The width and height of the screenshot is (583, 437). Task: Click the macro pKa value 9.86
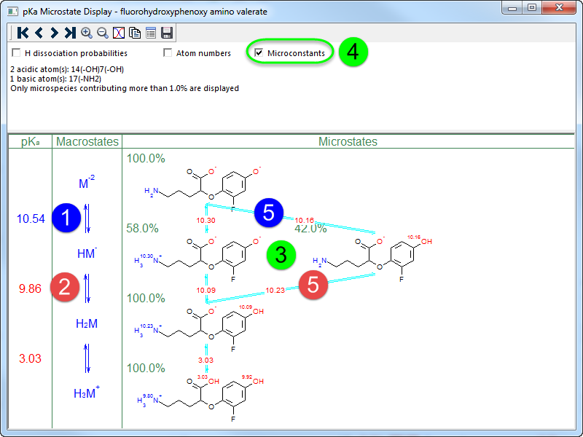point(30,288)
